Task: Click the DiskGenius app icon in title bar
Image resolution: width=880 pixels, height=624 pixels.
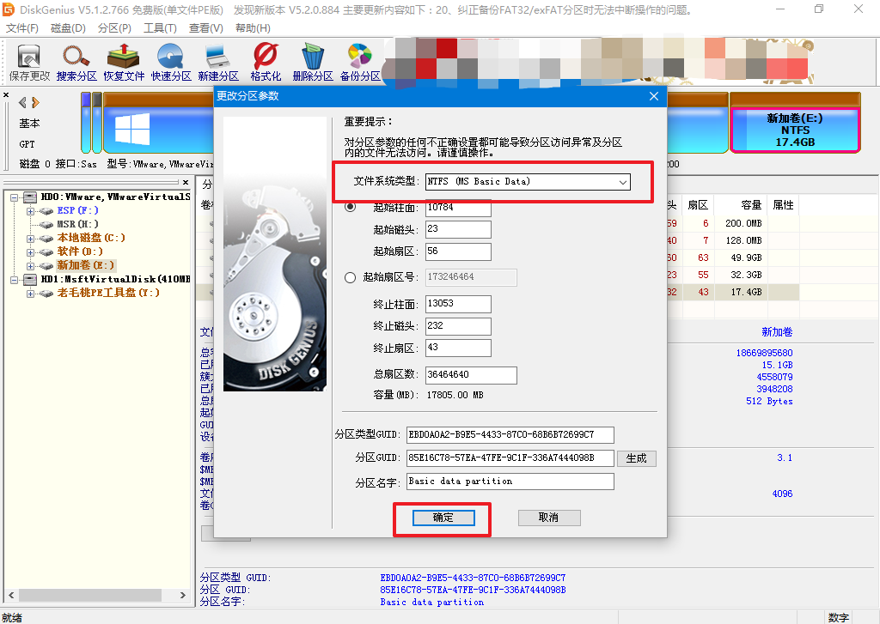Action: (x=9, y=9)
